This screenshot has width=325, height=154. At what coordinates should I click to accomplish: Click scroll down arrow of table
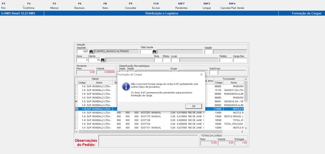[246, 128]
